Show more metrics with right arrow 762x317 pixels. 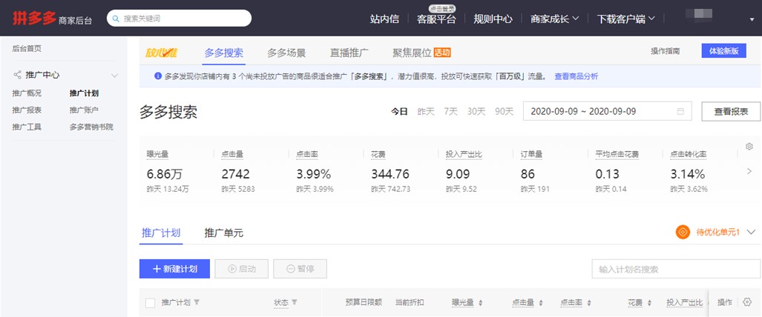coord(749,171)
